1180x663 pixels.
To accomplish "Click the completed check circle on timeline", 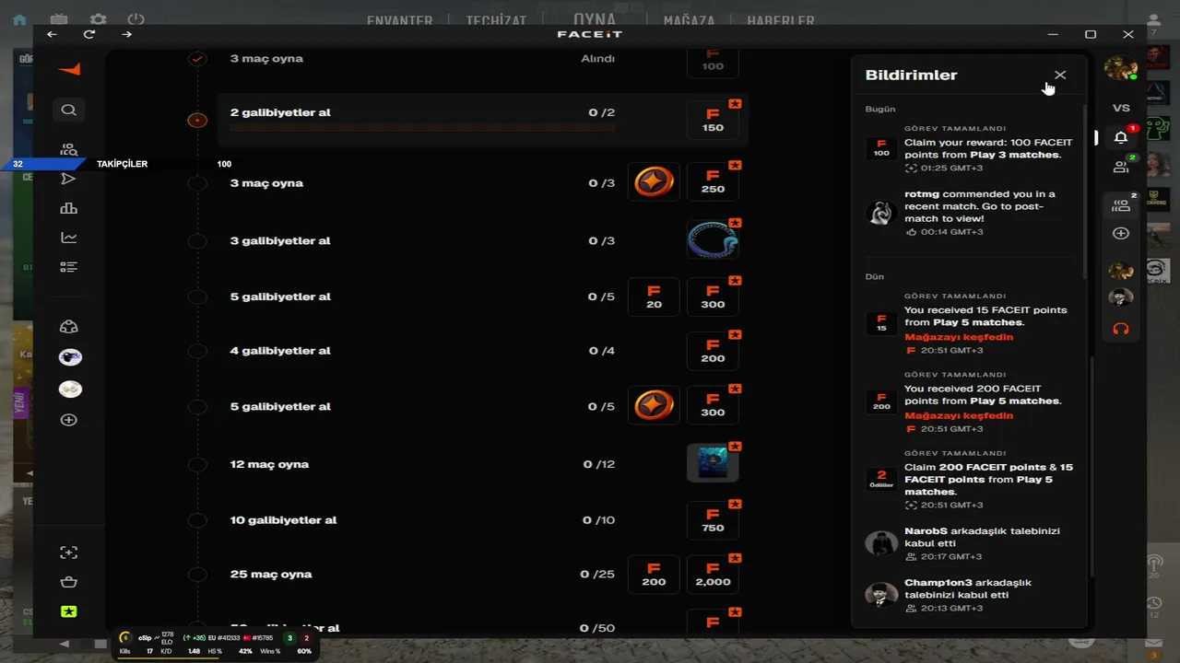I will click(197, 58).
